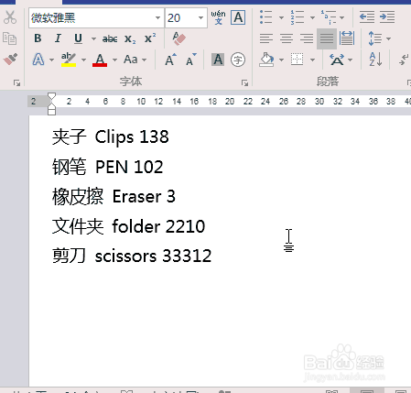Apply numbered list
The width and height of the screenshot is (411, 393).
click(x=297, y=17)
